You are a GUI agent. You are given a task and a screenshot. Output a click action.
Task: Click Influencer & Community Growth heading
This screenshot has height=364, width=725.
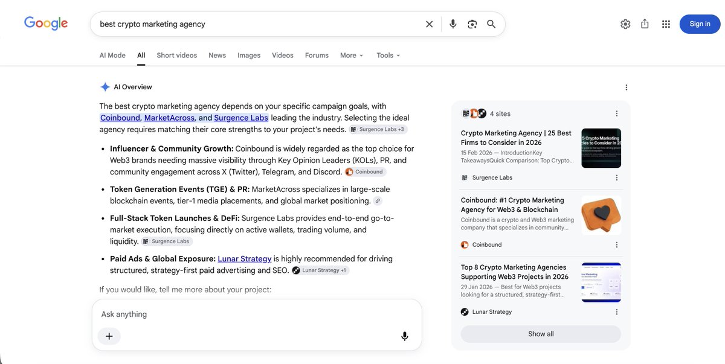coord(172,148)
